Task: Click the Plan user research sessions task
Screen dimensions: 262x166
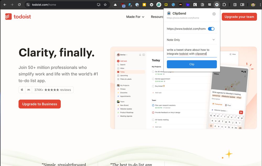Action: pos(165,105)
